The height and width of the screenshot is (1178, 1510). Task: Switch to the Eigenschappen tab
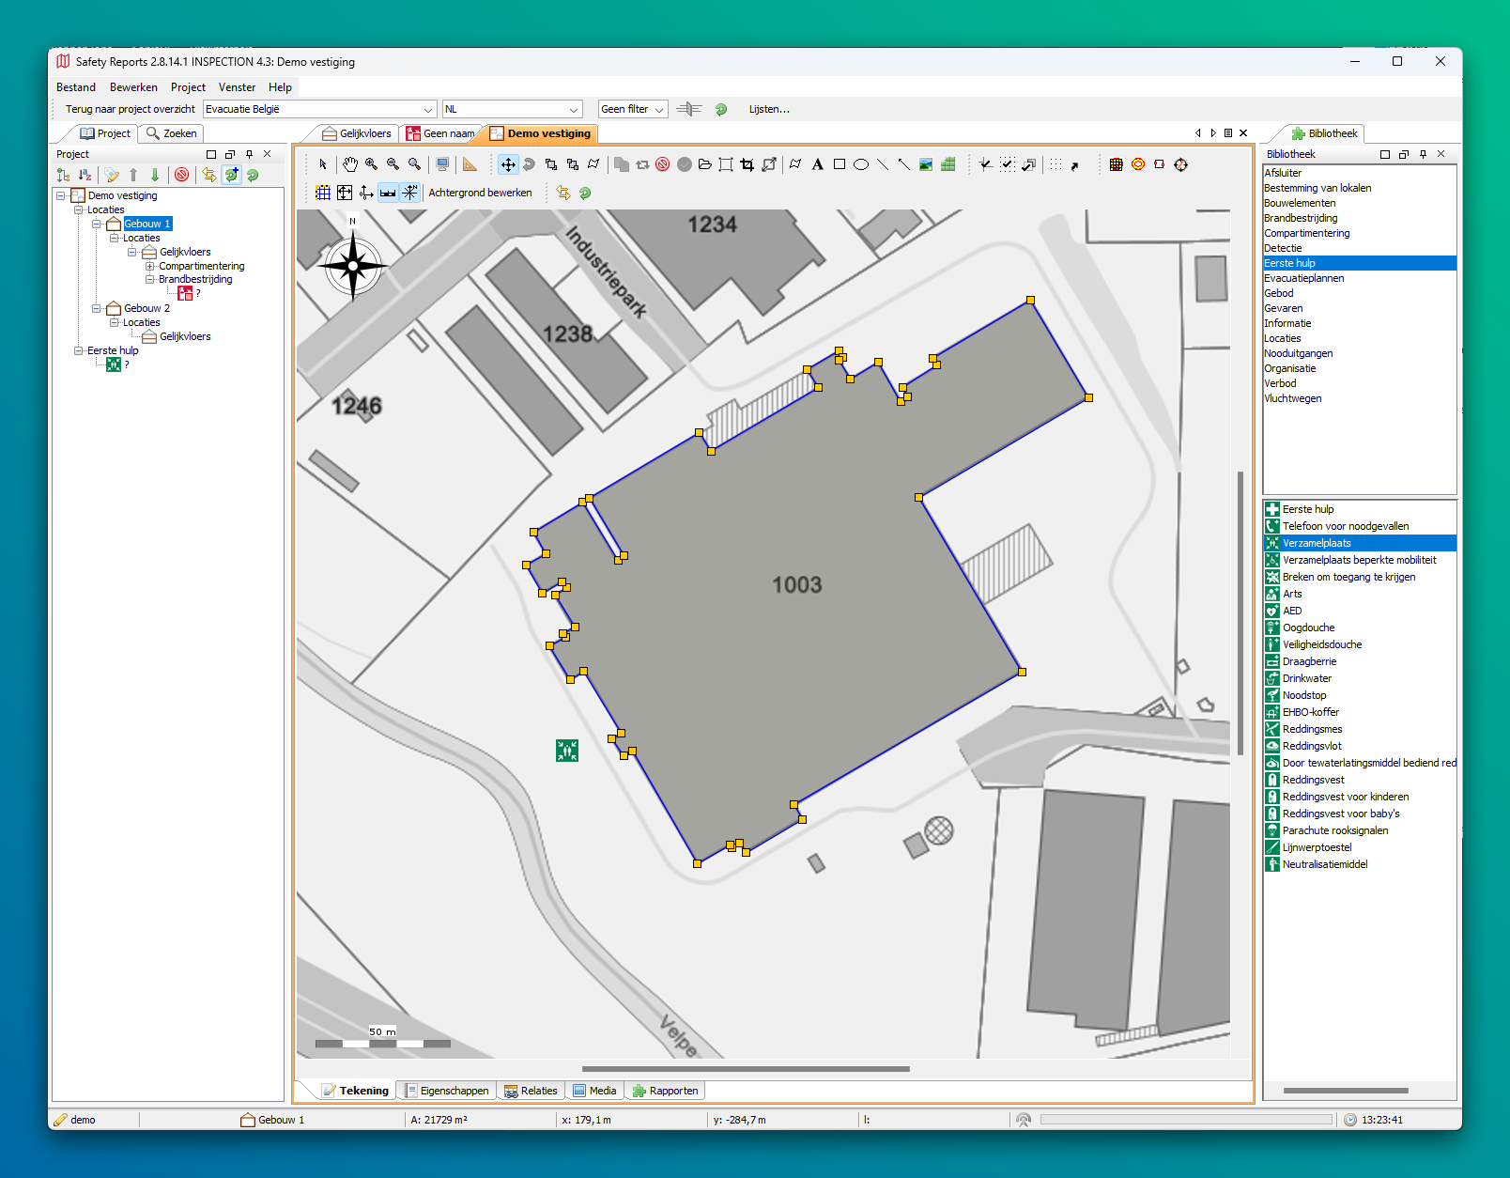pos(446,1091)
